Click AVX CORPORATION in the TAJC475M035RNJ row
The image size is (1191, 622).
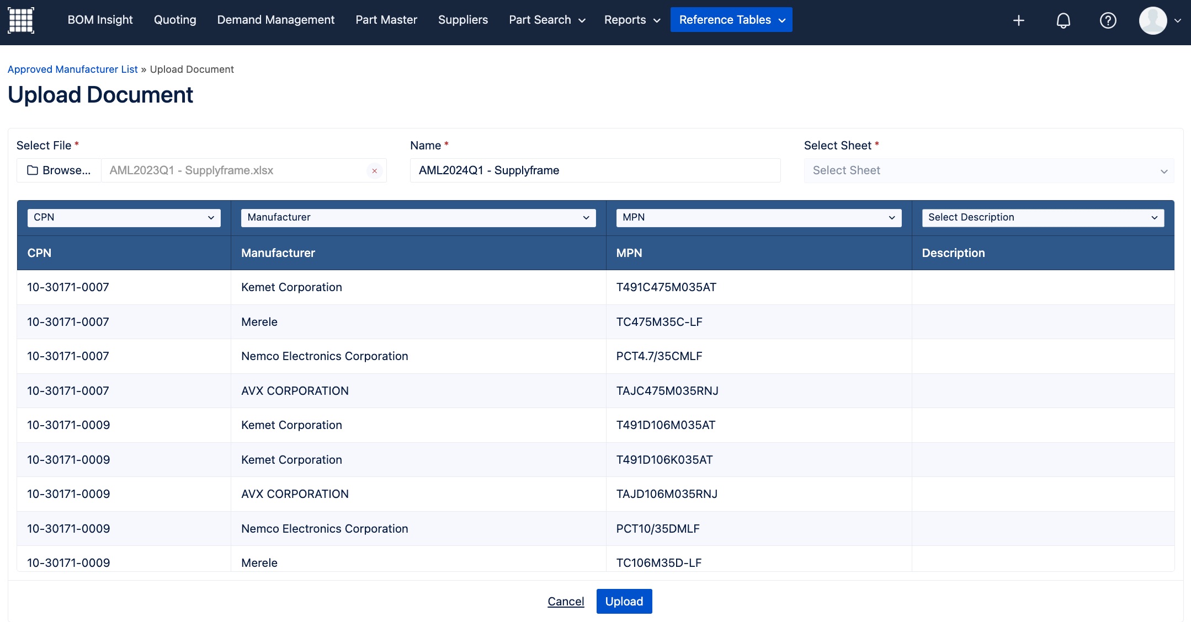[x=295, y=391]
